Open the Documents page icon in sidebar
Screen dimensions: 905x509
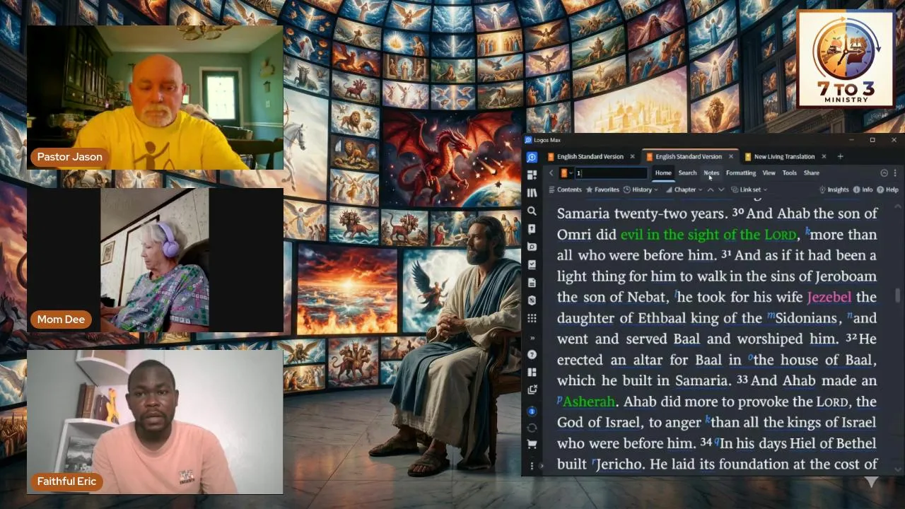point(532,283)
